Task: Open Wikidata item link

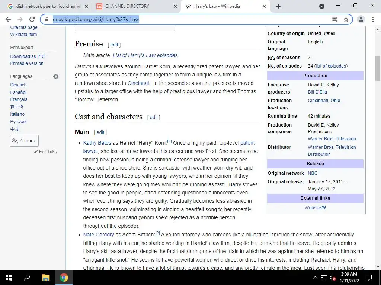Action: click(x=23, y=35)
